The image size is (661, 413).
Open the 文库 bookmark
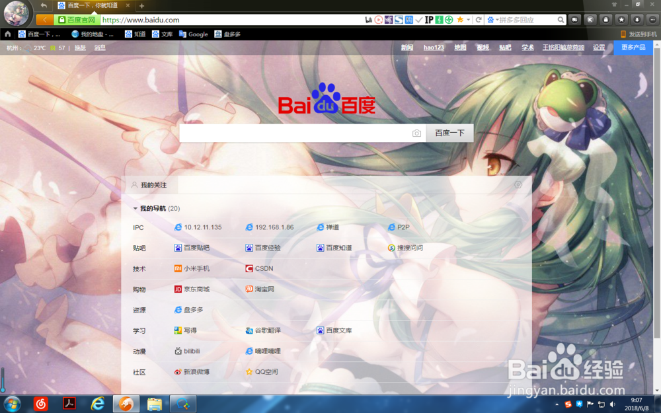tap(163, 34)
